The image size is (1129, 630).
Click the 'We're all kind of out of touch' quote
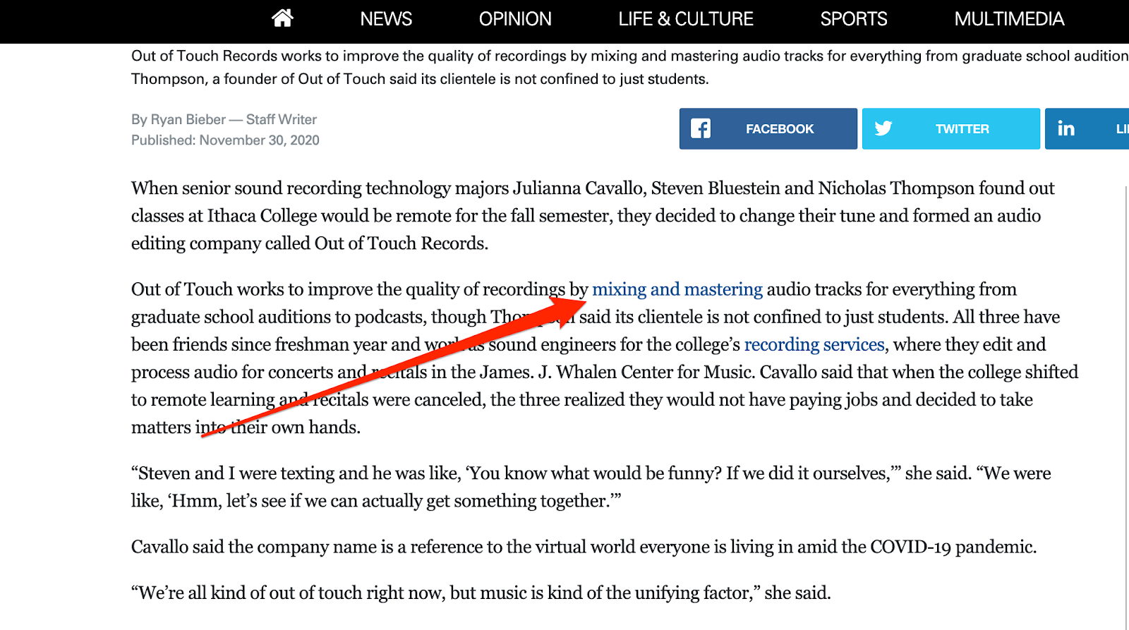click(x=481, y=593)
